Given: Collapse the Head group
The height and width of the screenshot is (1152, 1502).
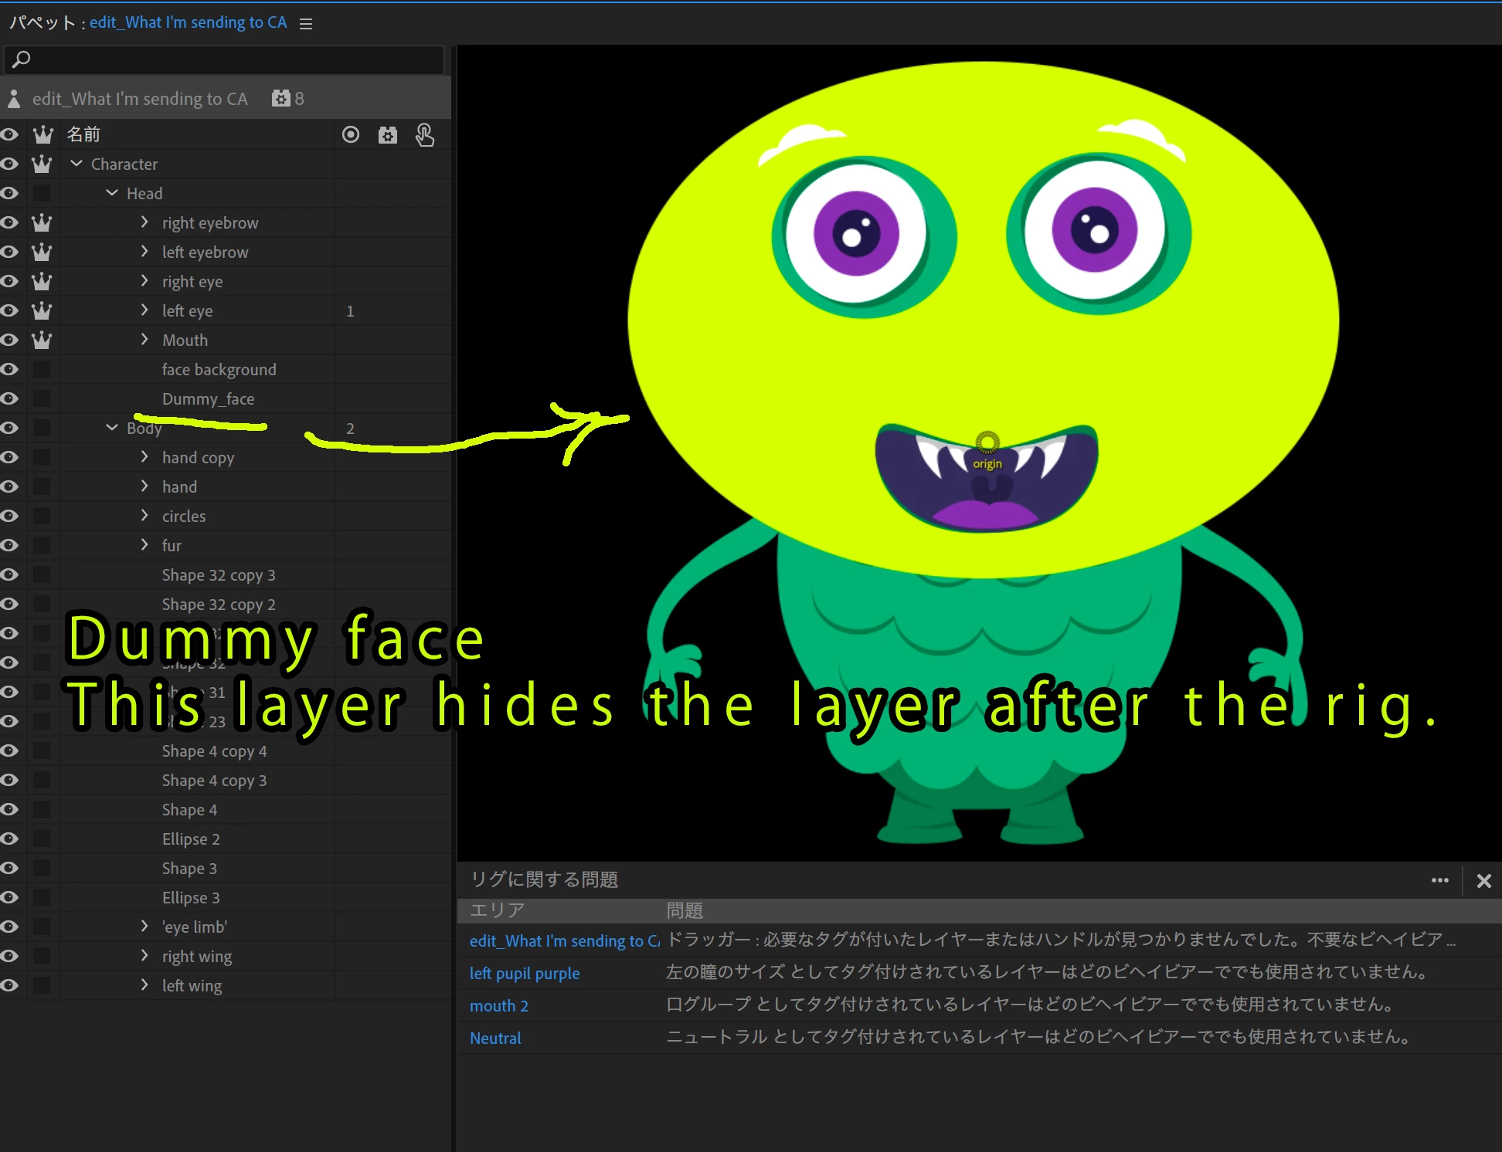Looking at the screenshot, I should tap(112, 193).
